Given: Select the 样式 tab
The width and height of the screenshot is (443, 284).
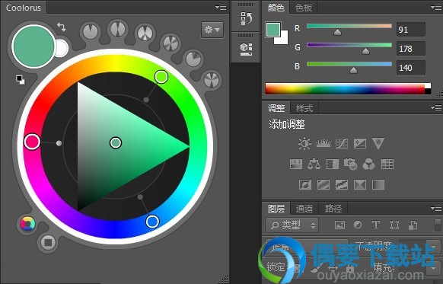Looking at the screenshot, I should pos(304,108).
